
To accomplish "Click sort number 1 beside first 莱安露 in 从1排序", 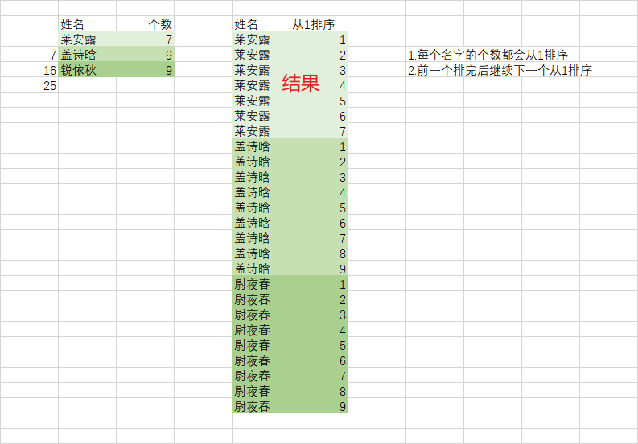I will coord(319,39).
